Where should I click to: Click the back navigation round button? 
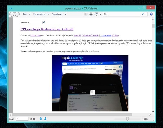[12, 14]
